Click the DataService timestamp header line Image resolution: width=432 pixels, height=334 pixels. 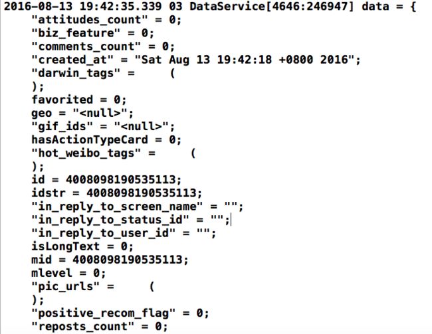tap(210, 7)
